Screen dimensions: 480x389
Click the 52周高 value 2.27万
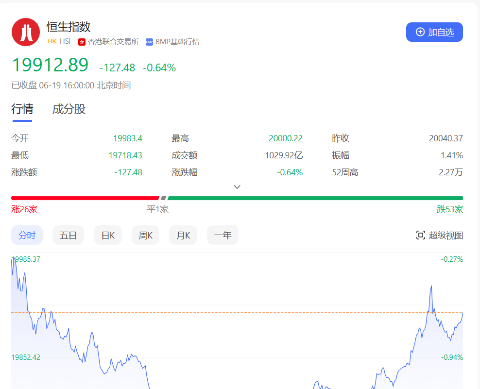(451, 172)
